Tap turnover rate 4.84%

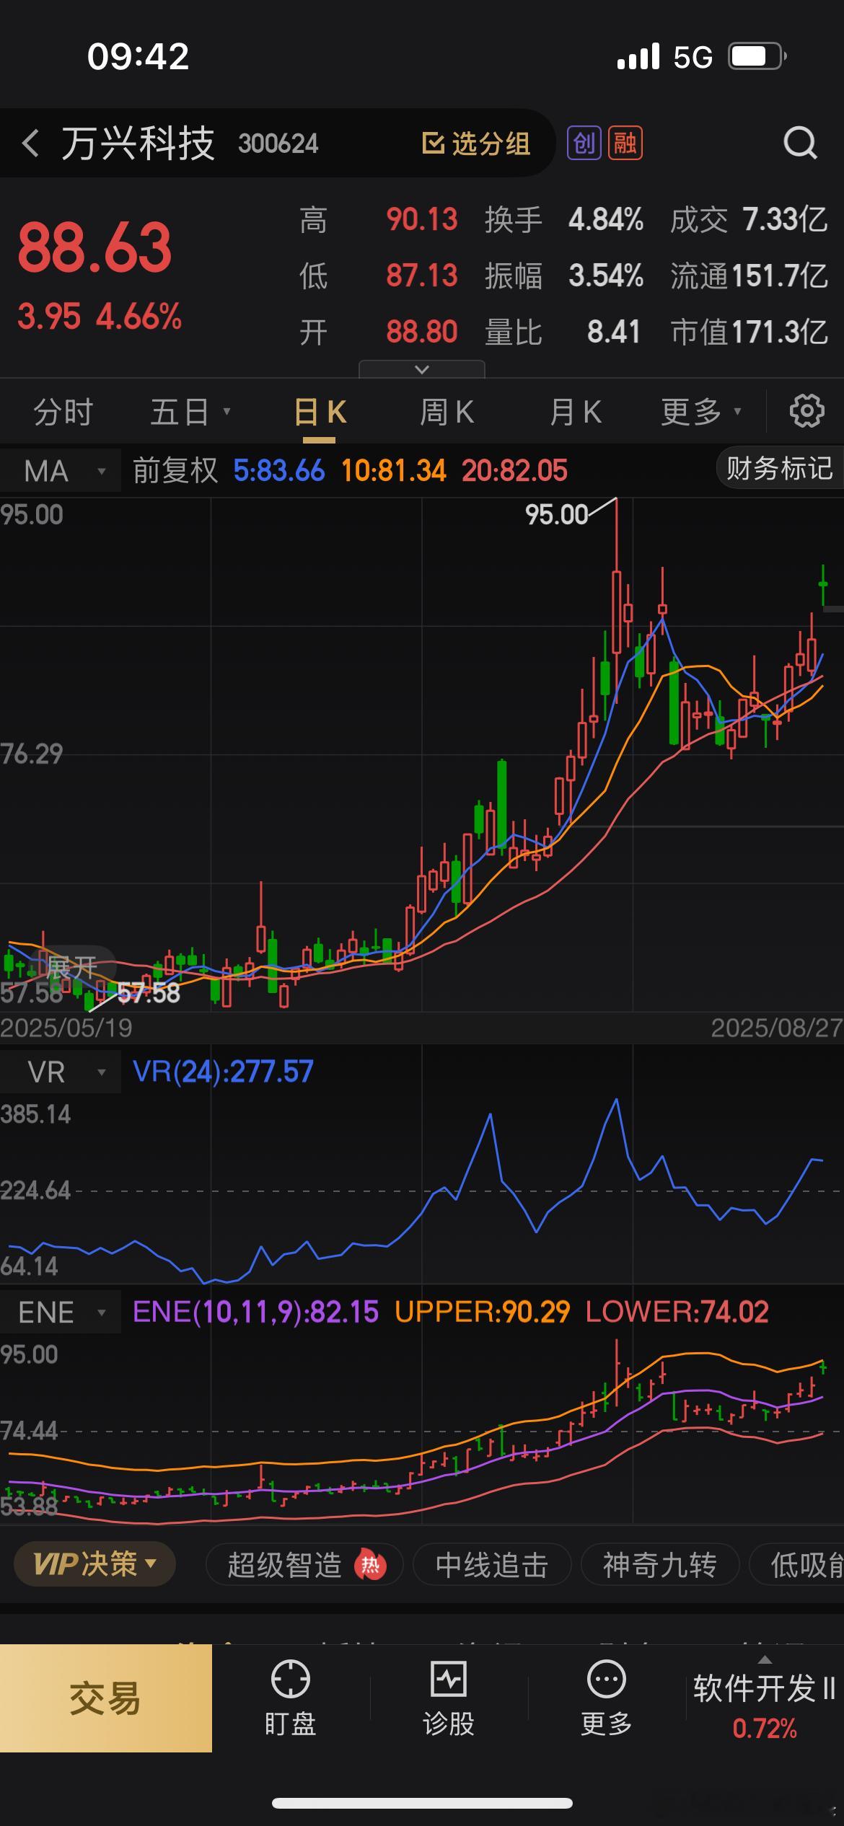[606, 219]
